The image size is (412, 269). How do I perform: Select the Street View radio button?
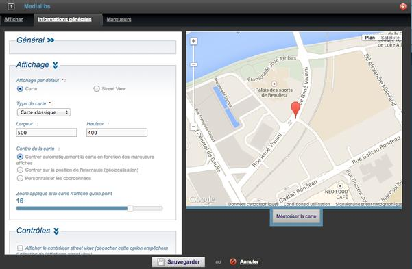[97, 89]
